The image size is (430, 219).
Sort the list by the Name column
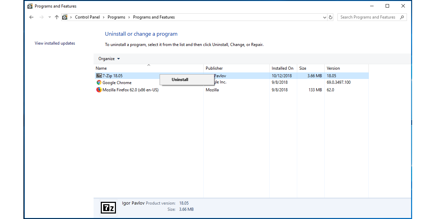point(101,68)
